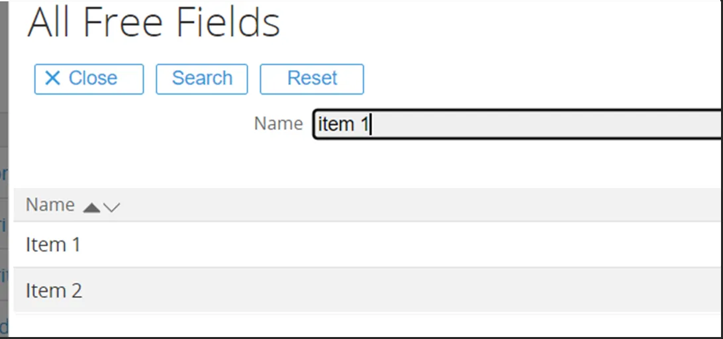The width and height of the screenshot is (723, 339).
Task: Click the Name column header label
Action: 50,205
